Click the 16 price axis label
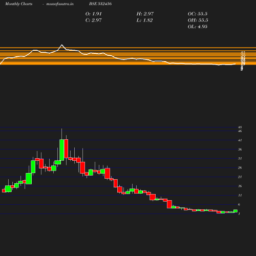This screenshot has width=256, height=256. pyautogui.click(x=240, y=186)
